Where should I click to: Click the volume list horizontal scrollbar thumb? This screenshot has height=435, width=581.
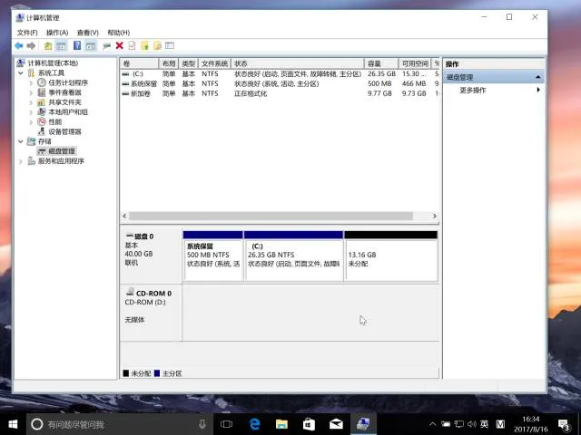coord(271,216)
